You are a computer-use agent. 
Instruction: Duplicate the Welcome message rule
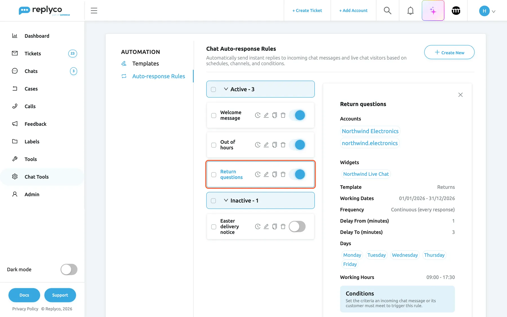[x=275, y=115]
